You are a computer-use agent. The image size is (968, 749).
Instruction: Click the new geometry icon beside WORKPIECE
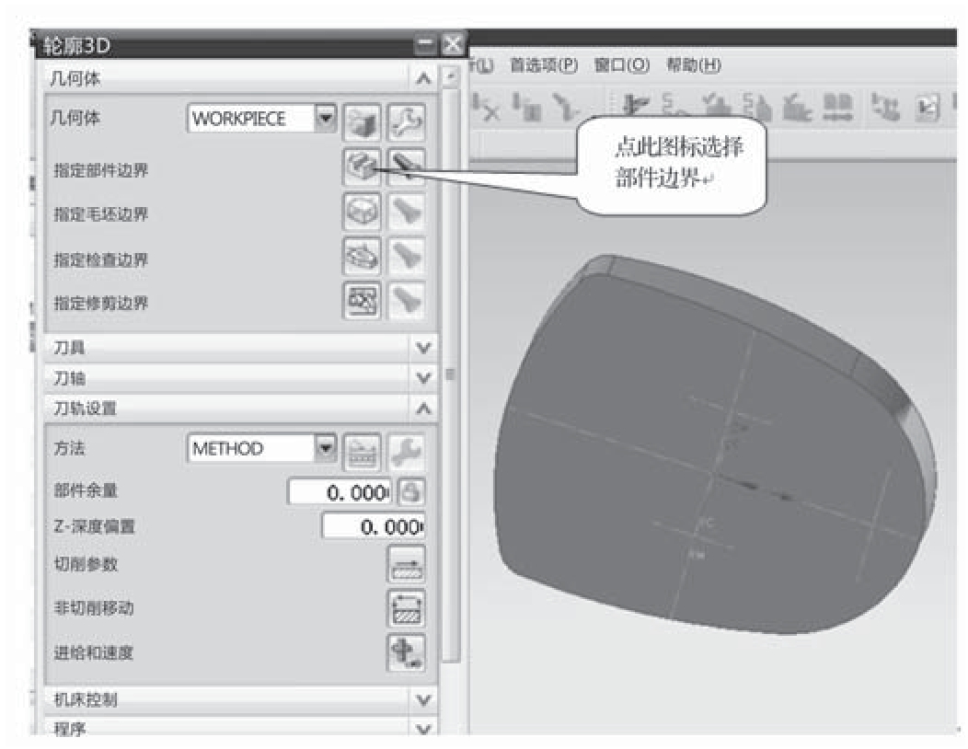[x=363, y=122]
